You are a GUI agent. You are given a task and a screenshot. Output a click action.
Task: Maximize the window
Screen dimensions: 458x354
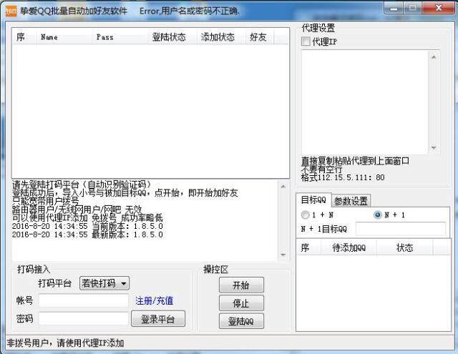[412, 8]
